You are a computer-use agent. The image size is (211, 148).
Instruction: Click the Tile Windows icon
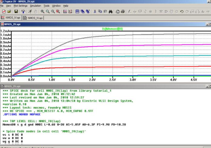coord(77,11)
